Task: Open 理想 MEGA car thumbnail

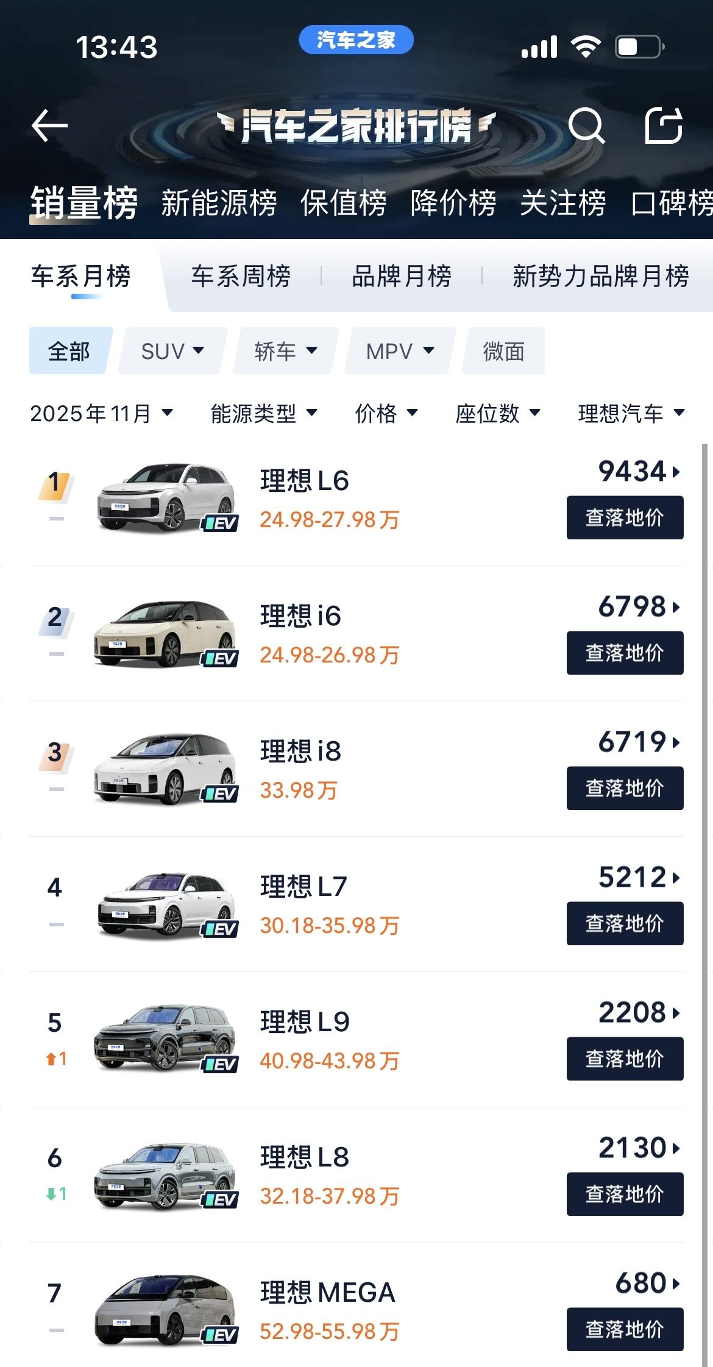Action: [x=166, y=1309]
